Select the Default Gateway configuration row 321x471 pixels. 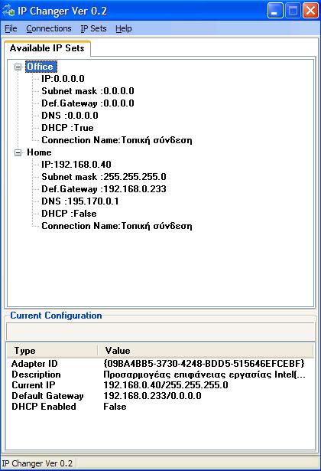tap(160, 396)
